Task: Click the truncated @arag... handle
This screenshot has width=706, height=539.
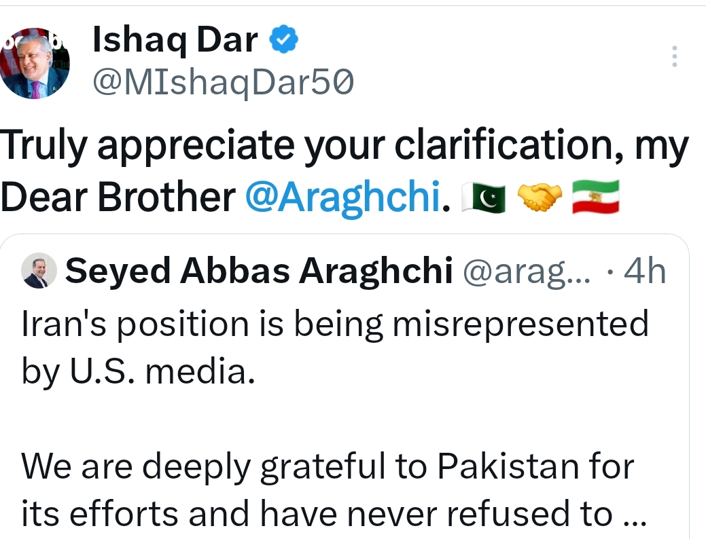Action: pyautogui.click(x=527, y=272)
